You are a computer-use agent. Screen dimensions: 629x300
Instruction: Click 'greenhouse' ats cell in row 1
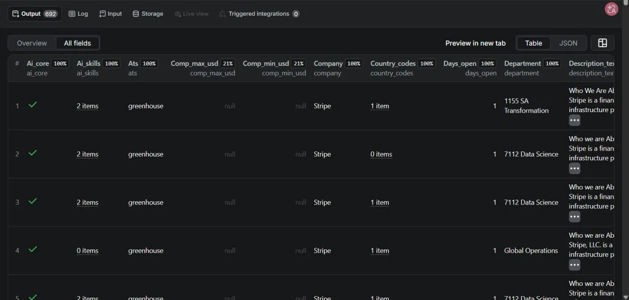point(145,106)
